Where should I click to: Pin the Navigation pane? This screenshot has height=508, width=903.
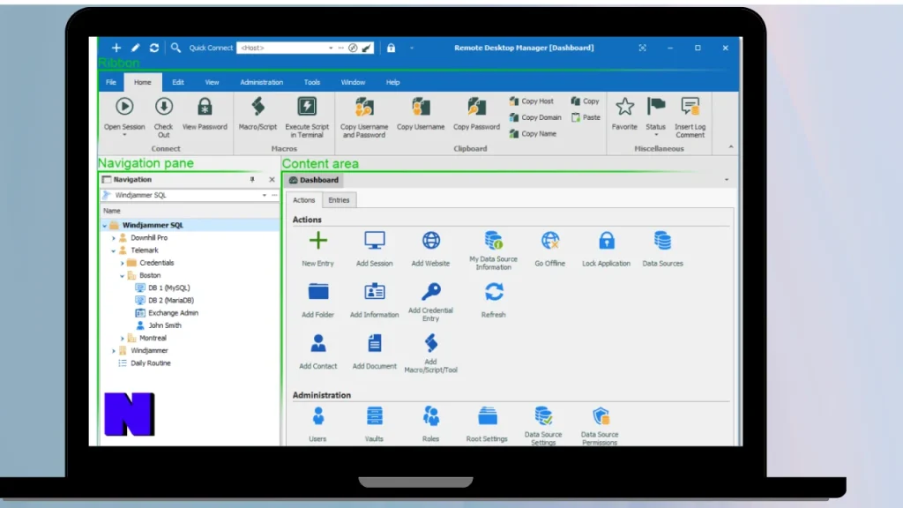tap(252, 180)
